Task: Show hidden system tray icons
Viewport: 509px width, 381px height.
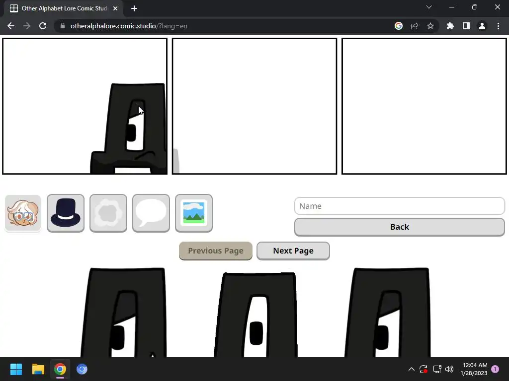Action: tap(411, 369)
